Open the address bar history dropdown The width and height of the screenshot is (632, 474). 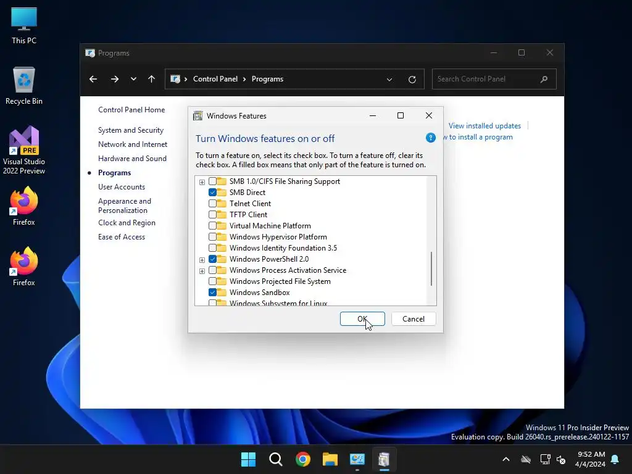(x=389, y=80)
